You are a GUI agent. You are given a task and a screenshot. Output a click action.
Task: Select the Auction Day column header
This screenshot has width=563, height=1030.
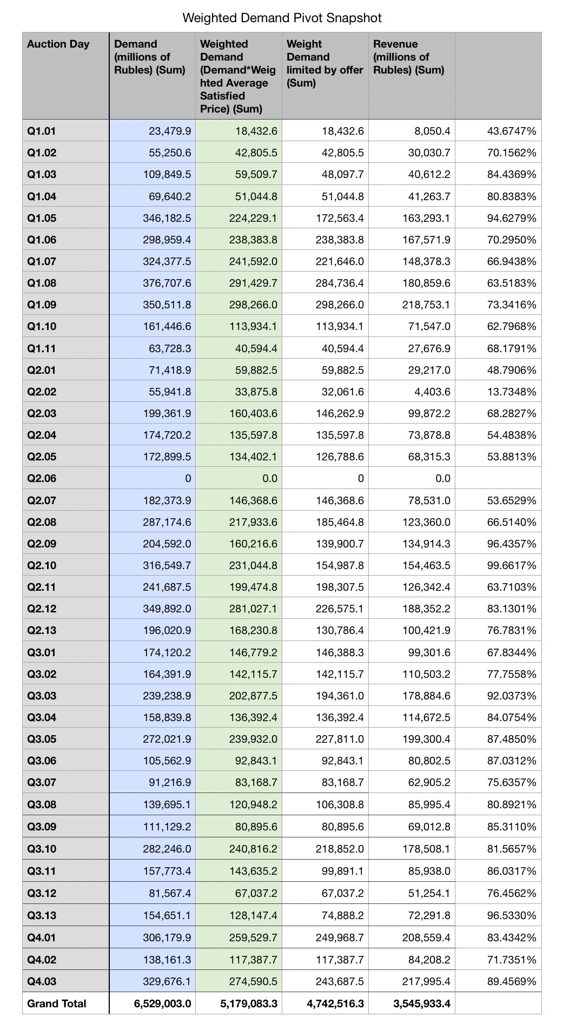[65, 76]
